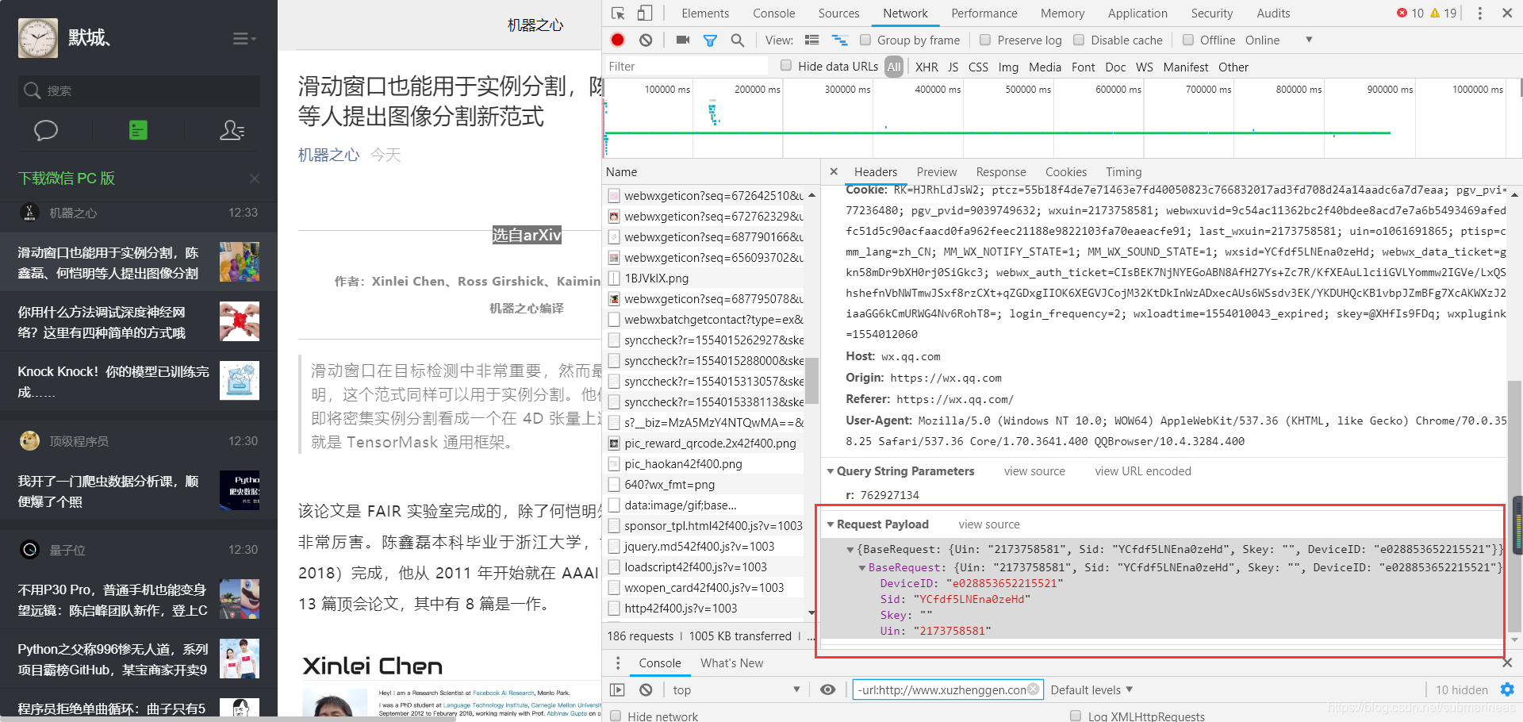This screenshot has width=1523, height=722.
Task: Close the DevTools panel
Action: pyautogui.click(x=1507, y=13)
